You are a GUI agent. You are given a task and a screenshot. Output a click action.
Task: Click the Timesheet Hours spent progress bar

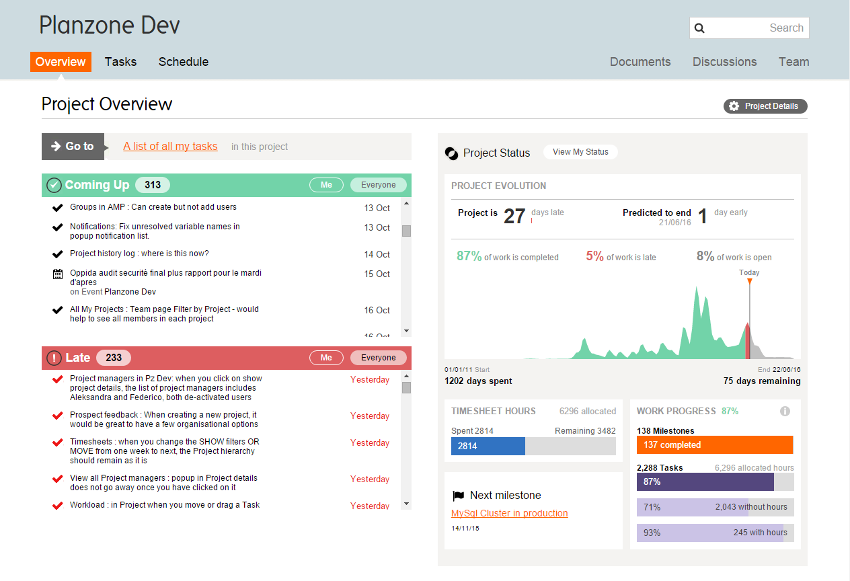coord(488,446)
